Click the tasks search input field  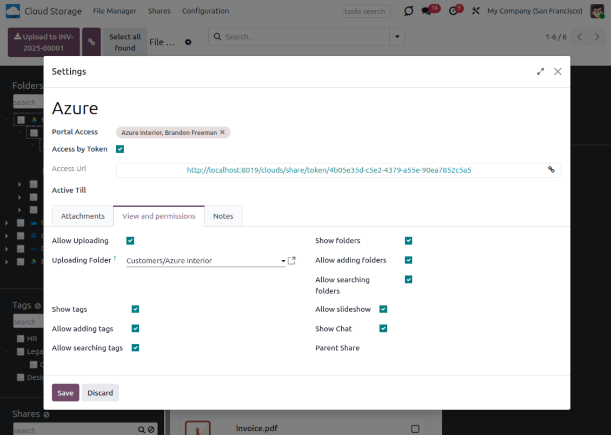[366, 11]
